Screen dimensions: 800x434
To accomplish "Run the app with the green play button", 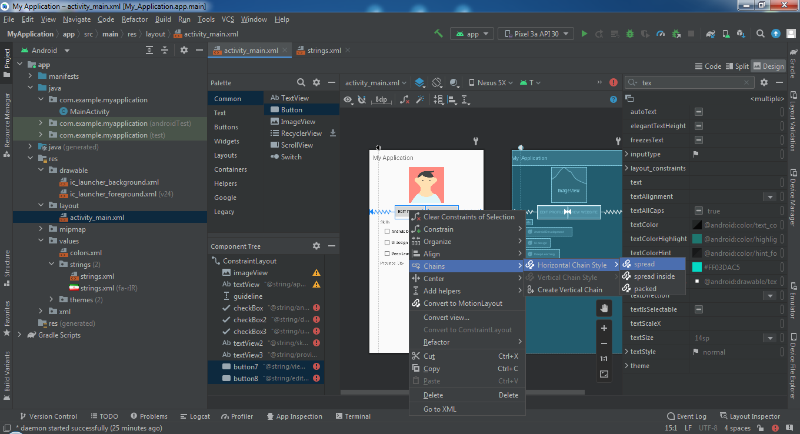I will click(584, 34).
